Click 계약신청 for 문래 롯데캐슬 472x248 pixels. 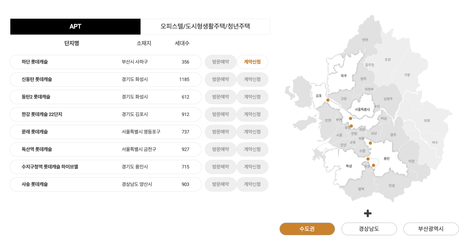coord(252,132)
